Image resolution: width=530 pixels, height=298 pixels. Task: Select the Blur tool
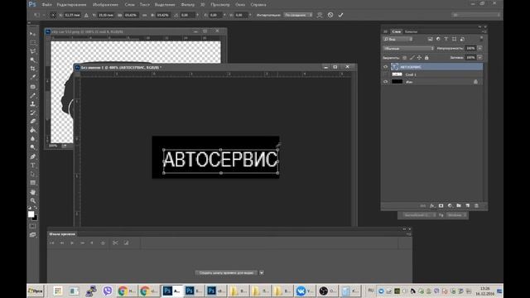(33, 139)
